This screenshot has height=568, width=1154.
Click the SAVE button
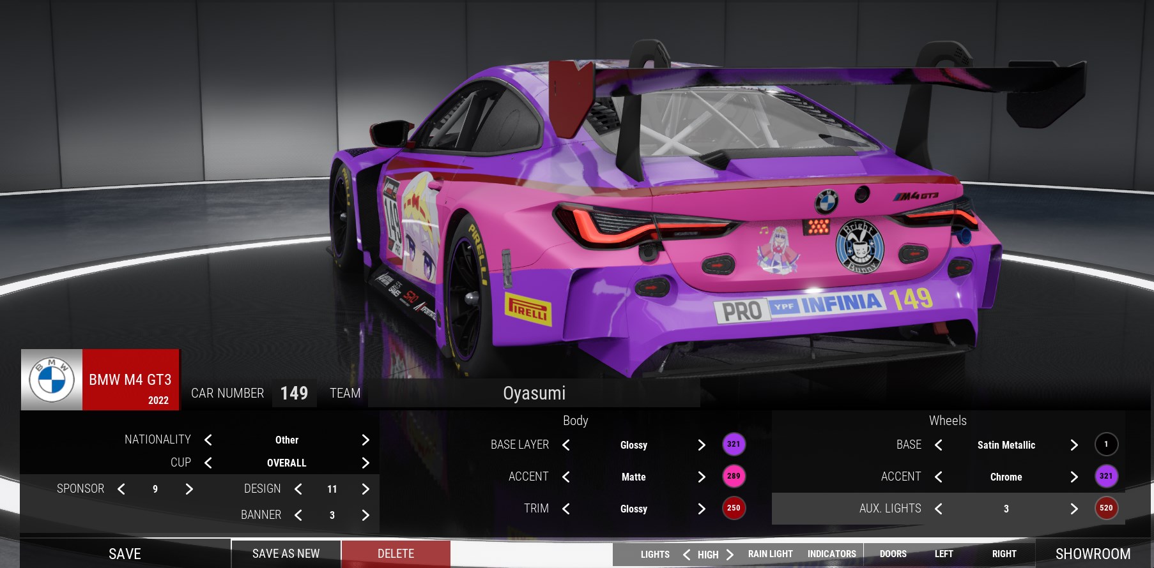click(x=125, y=554)
